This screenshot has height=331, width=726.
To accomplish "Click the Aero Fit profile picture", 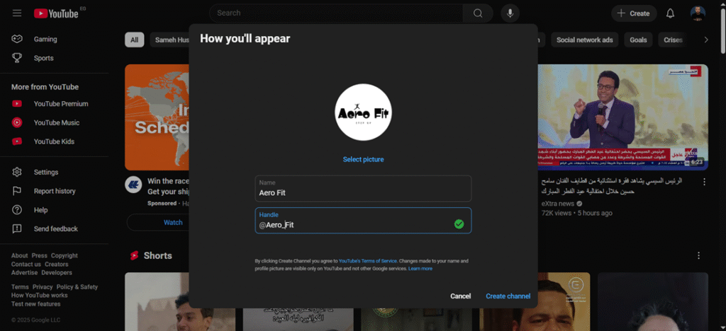I will (x=363, y=112).
